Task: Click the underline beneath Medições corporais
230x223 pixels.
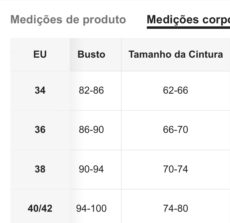Action: 188,27
